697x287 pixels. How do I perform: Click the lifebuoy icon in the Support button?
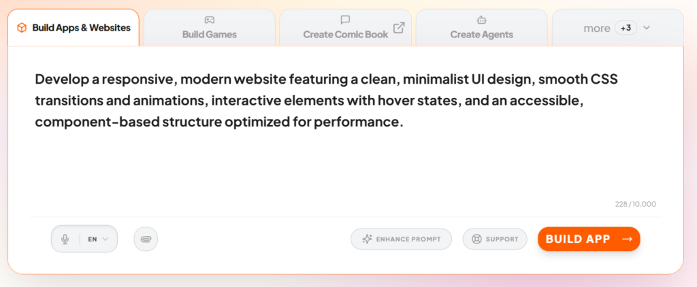(476, 239)
